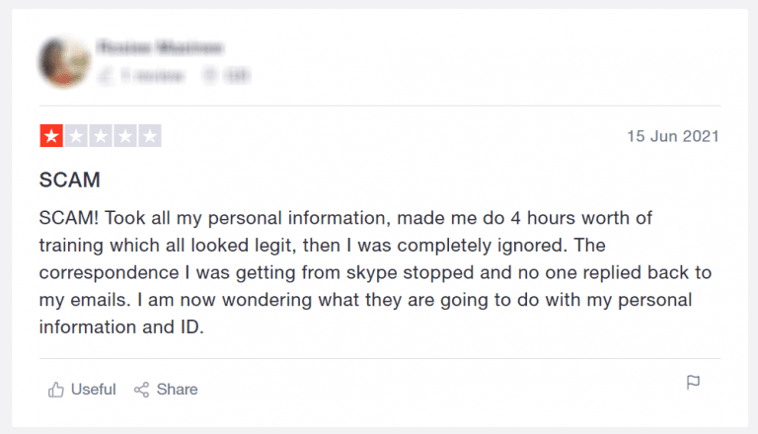Click the 15 Jun 2021 review date

click(x=672, y=136)
